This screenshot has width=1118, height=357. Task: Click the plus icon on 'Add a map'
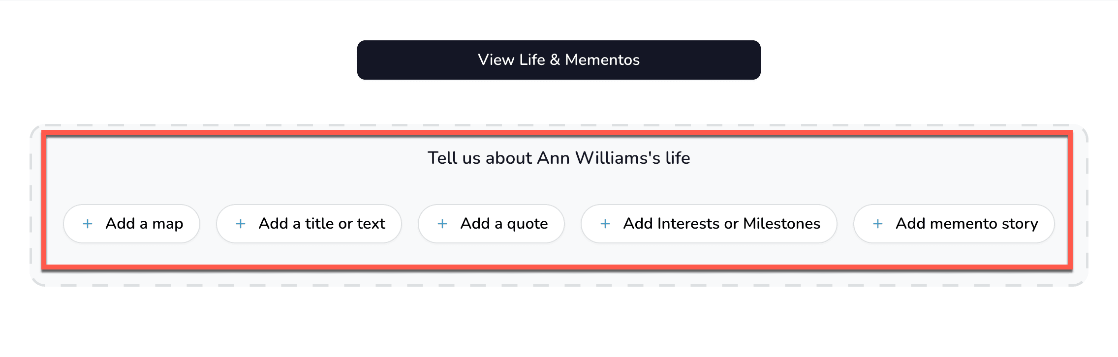(x=87, y=224)
